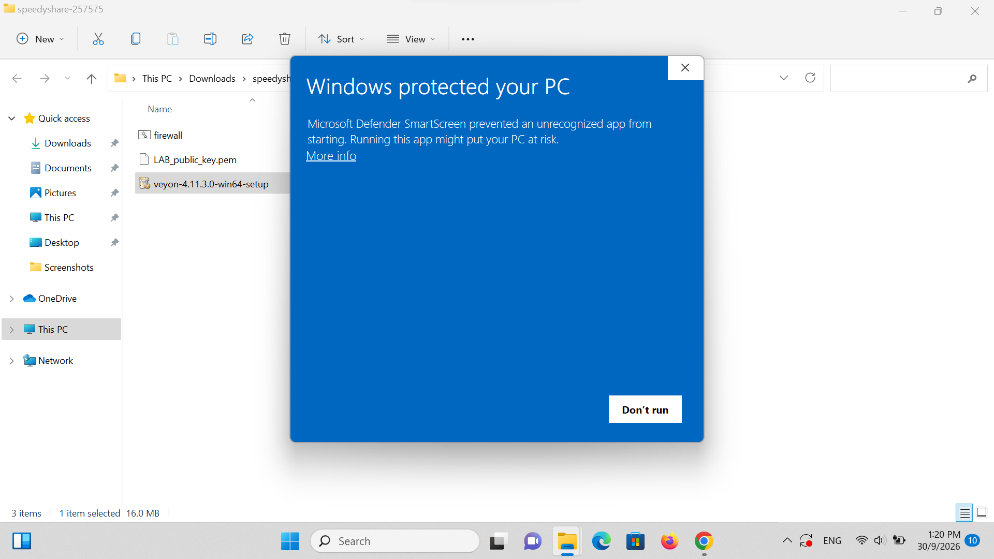Expand the selected This PC tree node

[x=12, y=330]
